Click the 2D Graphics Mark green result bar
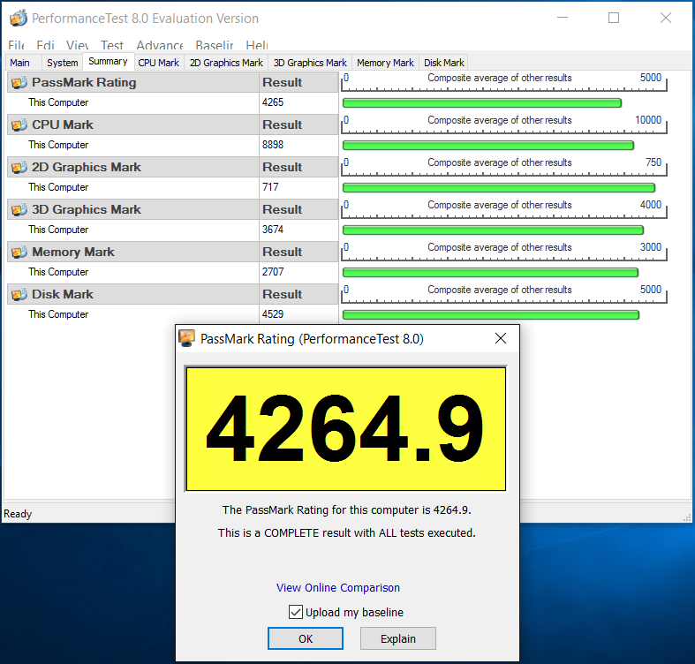Viewport: 695px width, 664px height. pos(499,188)
